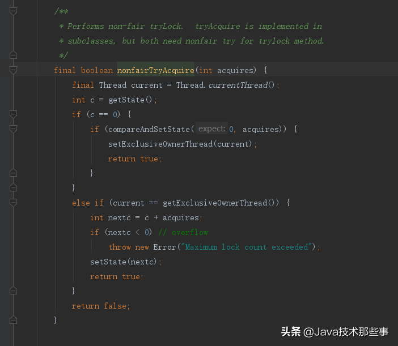Collapse the Javadoc comment at its opening fold marker
Viewport: 398px width, 346px height.
(13, 11)
